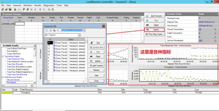Click the grayed magnifier toolbar icon
The width and height of the screenshot is (219, 111).
click(44, 9)
